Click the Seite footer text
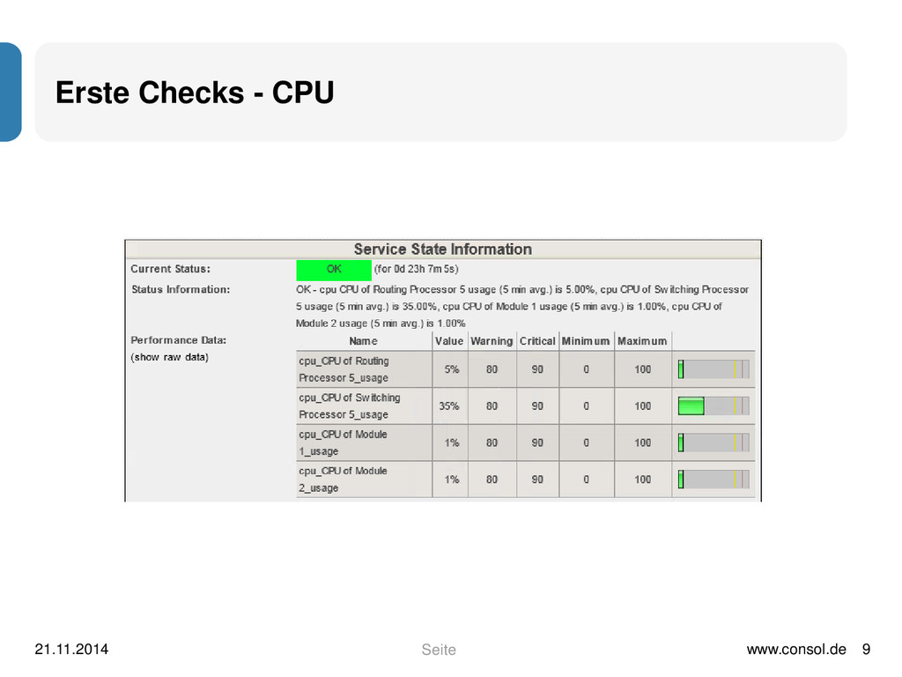Image resolution: width=902 pixels, height=677 pixels. (x=439, y=650)
